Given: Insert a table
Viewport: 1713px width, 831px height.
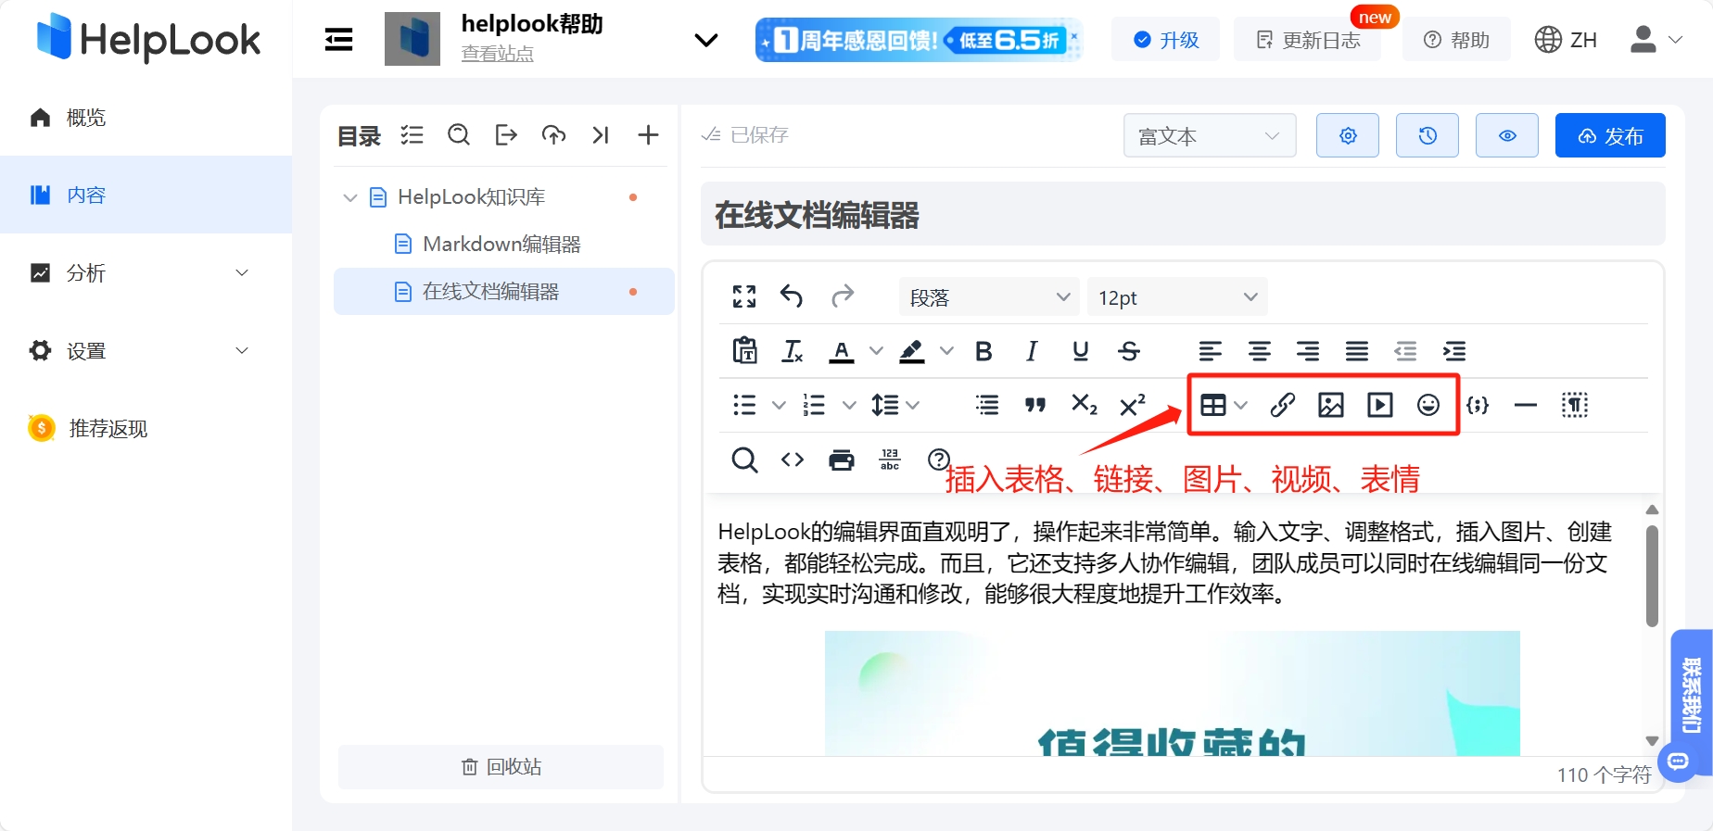Looking at the screenshot, I should point(1212,405).
